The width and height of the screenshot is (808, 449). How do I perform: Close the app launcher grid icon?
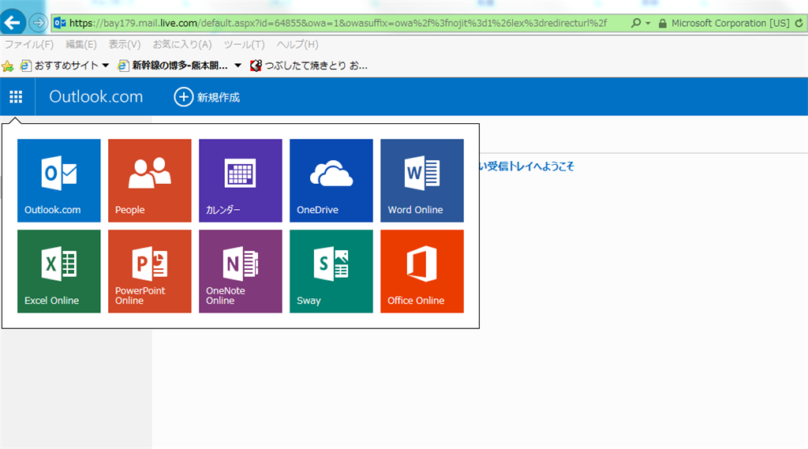coord(16,97)
